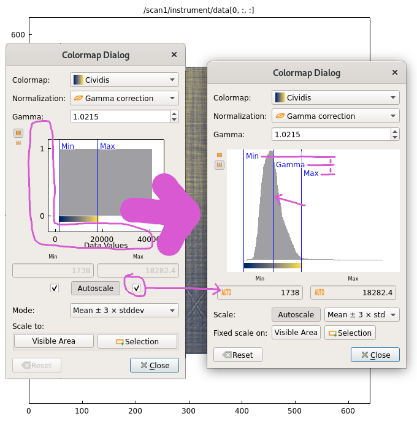Open Mean ± 3 × stddev mode dropdown
The width and height of the screenshot is (417, 427).
tap(124, 311)
